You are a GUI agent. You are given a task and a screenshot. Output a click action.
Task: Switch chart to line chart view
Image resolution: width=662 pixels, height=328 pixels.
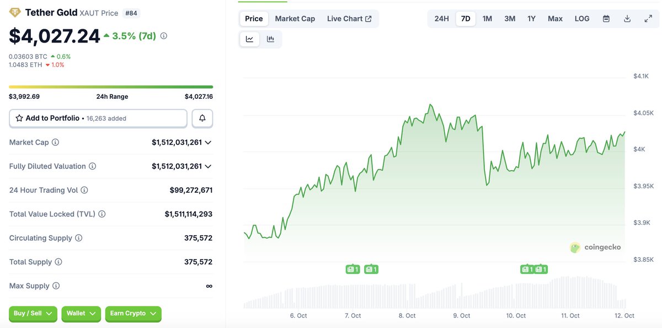pos(249,39)
